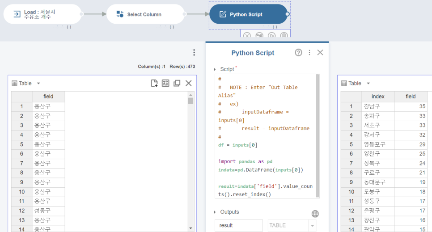This screenshot has width=432, height=232.
Task: Click the Python Script edit pencil icon
Action: click(x=223, y=14)
